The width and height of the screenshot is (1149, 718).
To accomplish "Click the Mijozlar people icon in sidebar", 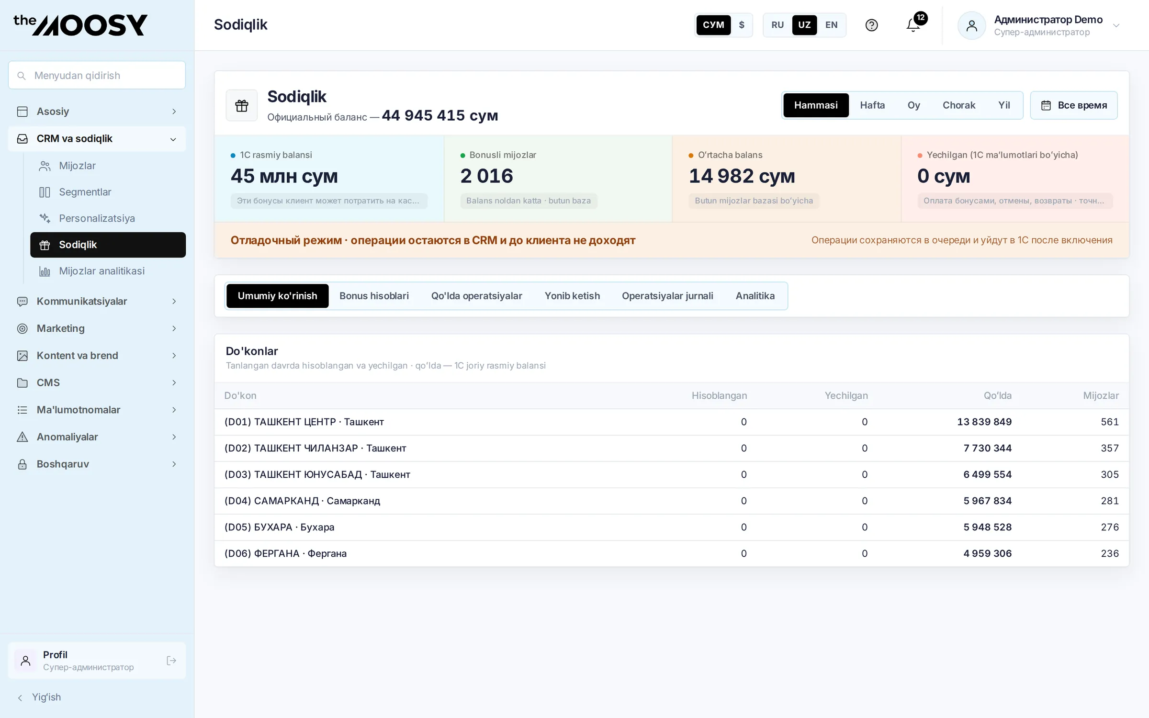I will click(45, 166).
